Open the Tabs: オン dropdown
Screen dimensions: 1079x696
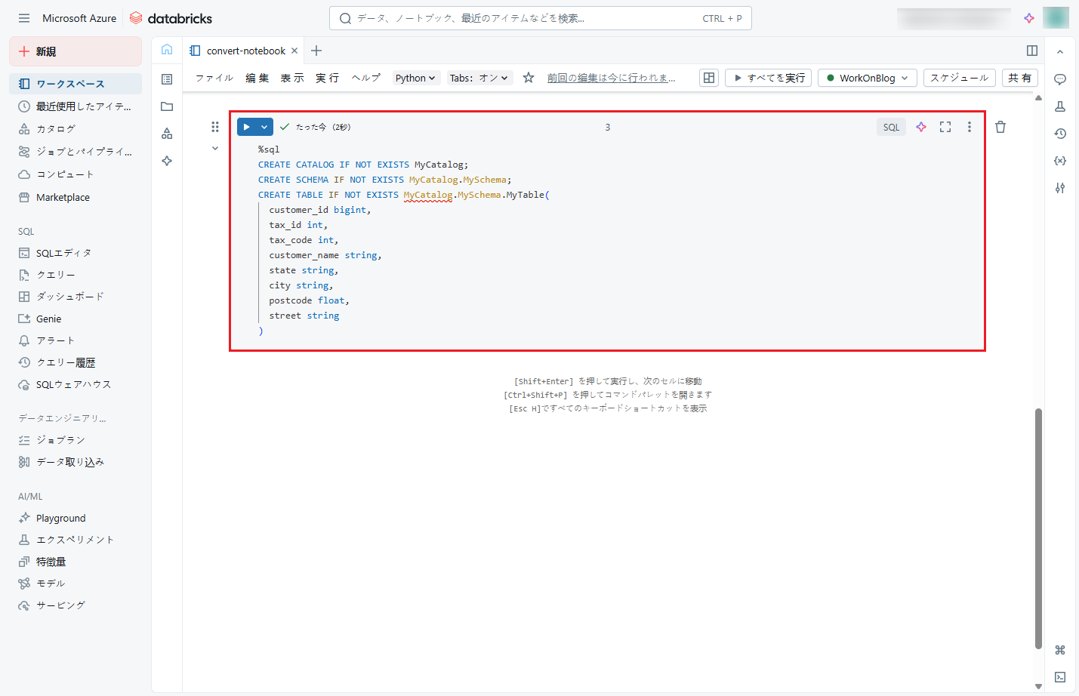pos(479,78)
